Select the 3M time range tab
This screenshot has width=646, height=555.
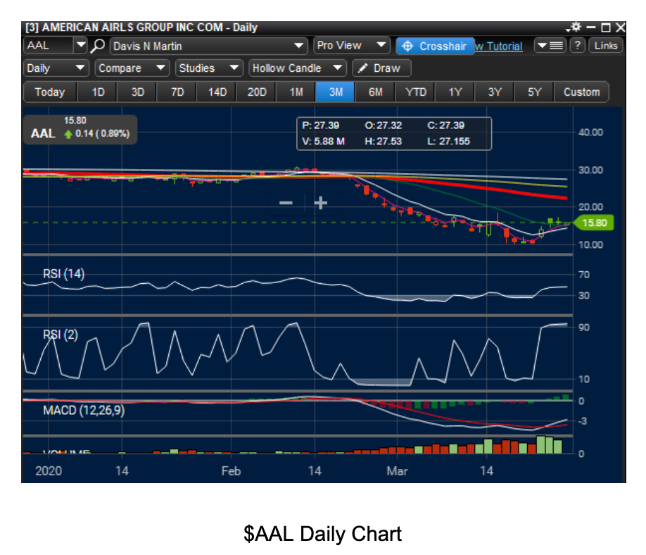[336, 92]
